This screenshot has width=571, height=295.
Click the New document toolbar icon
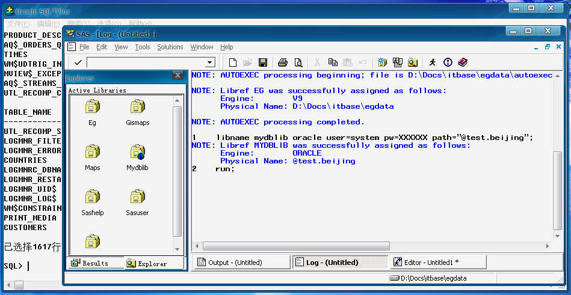tap(232, 62)
